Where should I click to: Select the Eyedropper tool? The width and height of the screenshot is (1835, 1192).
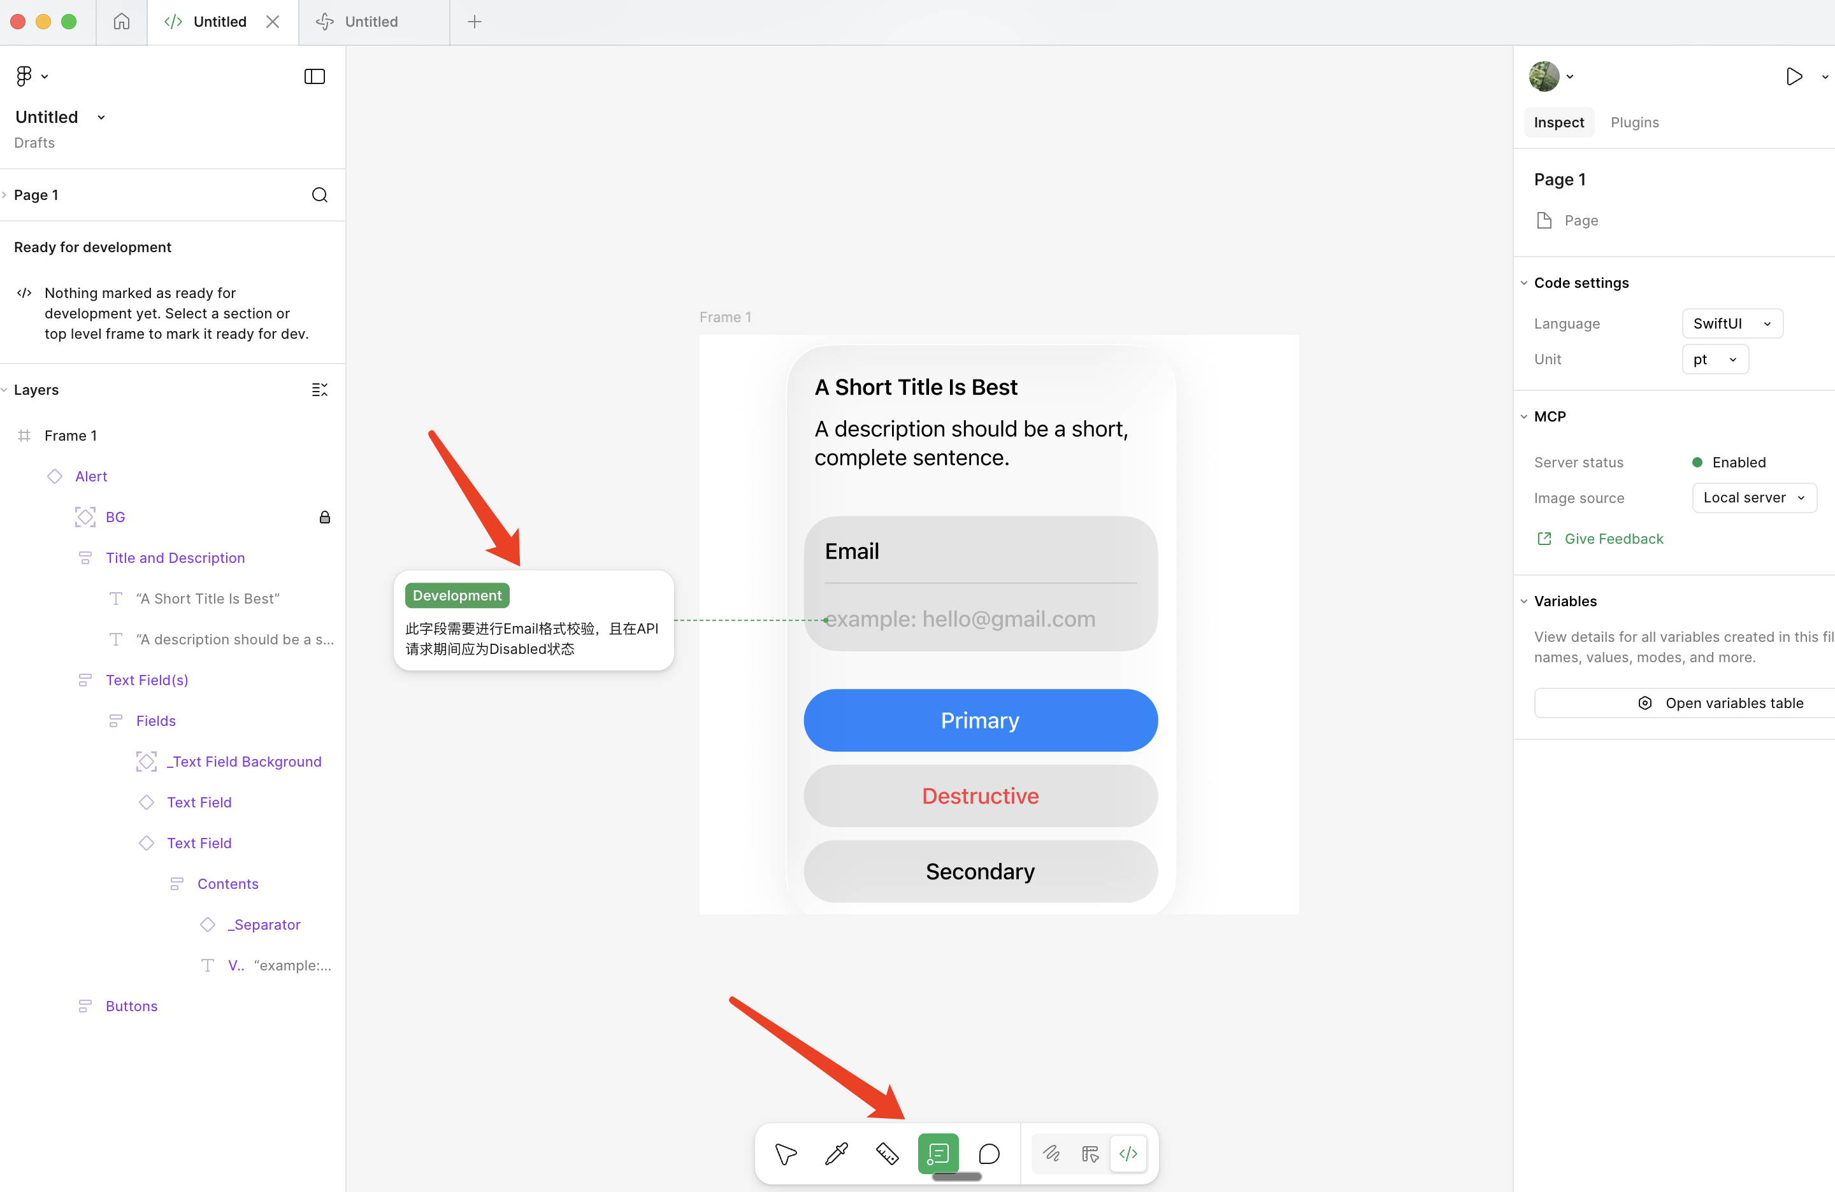pyautogui.click(x=837, y=1153)
